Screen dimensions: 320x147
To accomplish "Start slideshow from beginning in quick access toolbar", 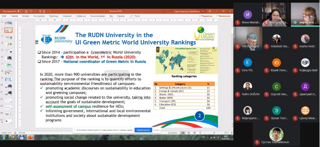I will tap(40, 11).
